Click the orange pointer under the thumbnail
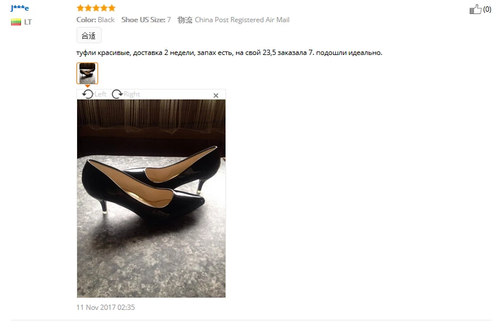Viewport: 503px width, 321px height. 87,86
